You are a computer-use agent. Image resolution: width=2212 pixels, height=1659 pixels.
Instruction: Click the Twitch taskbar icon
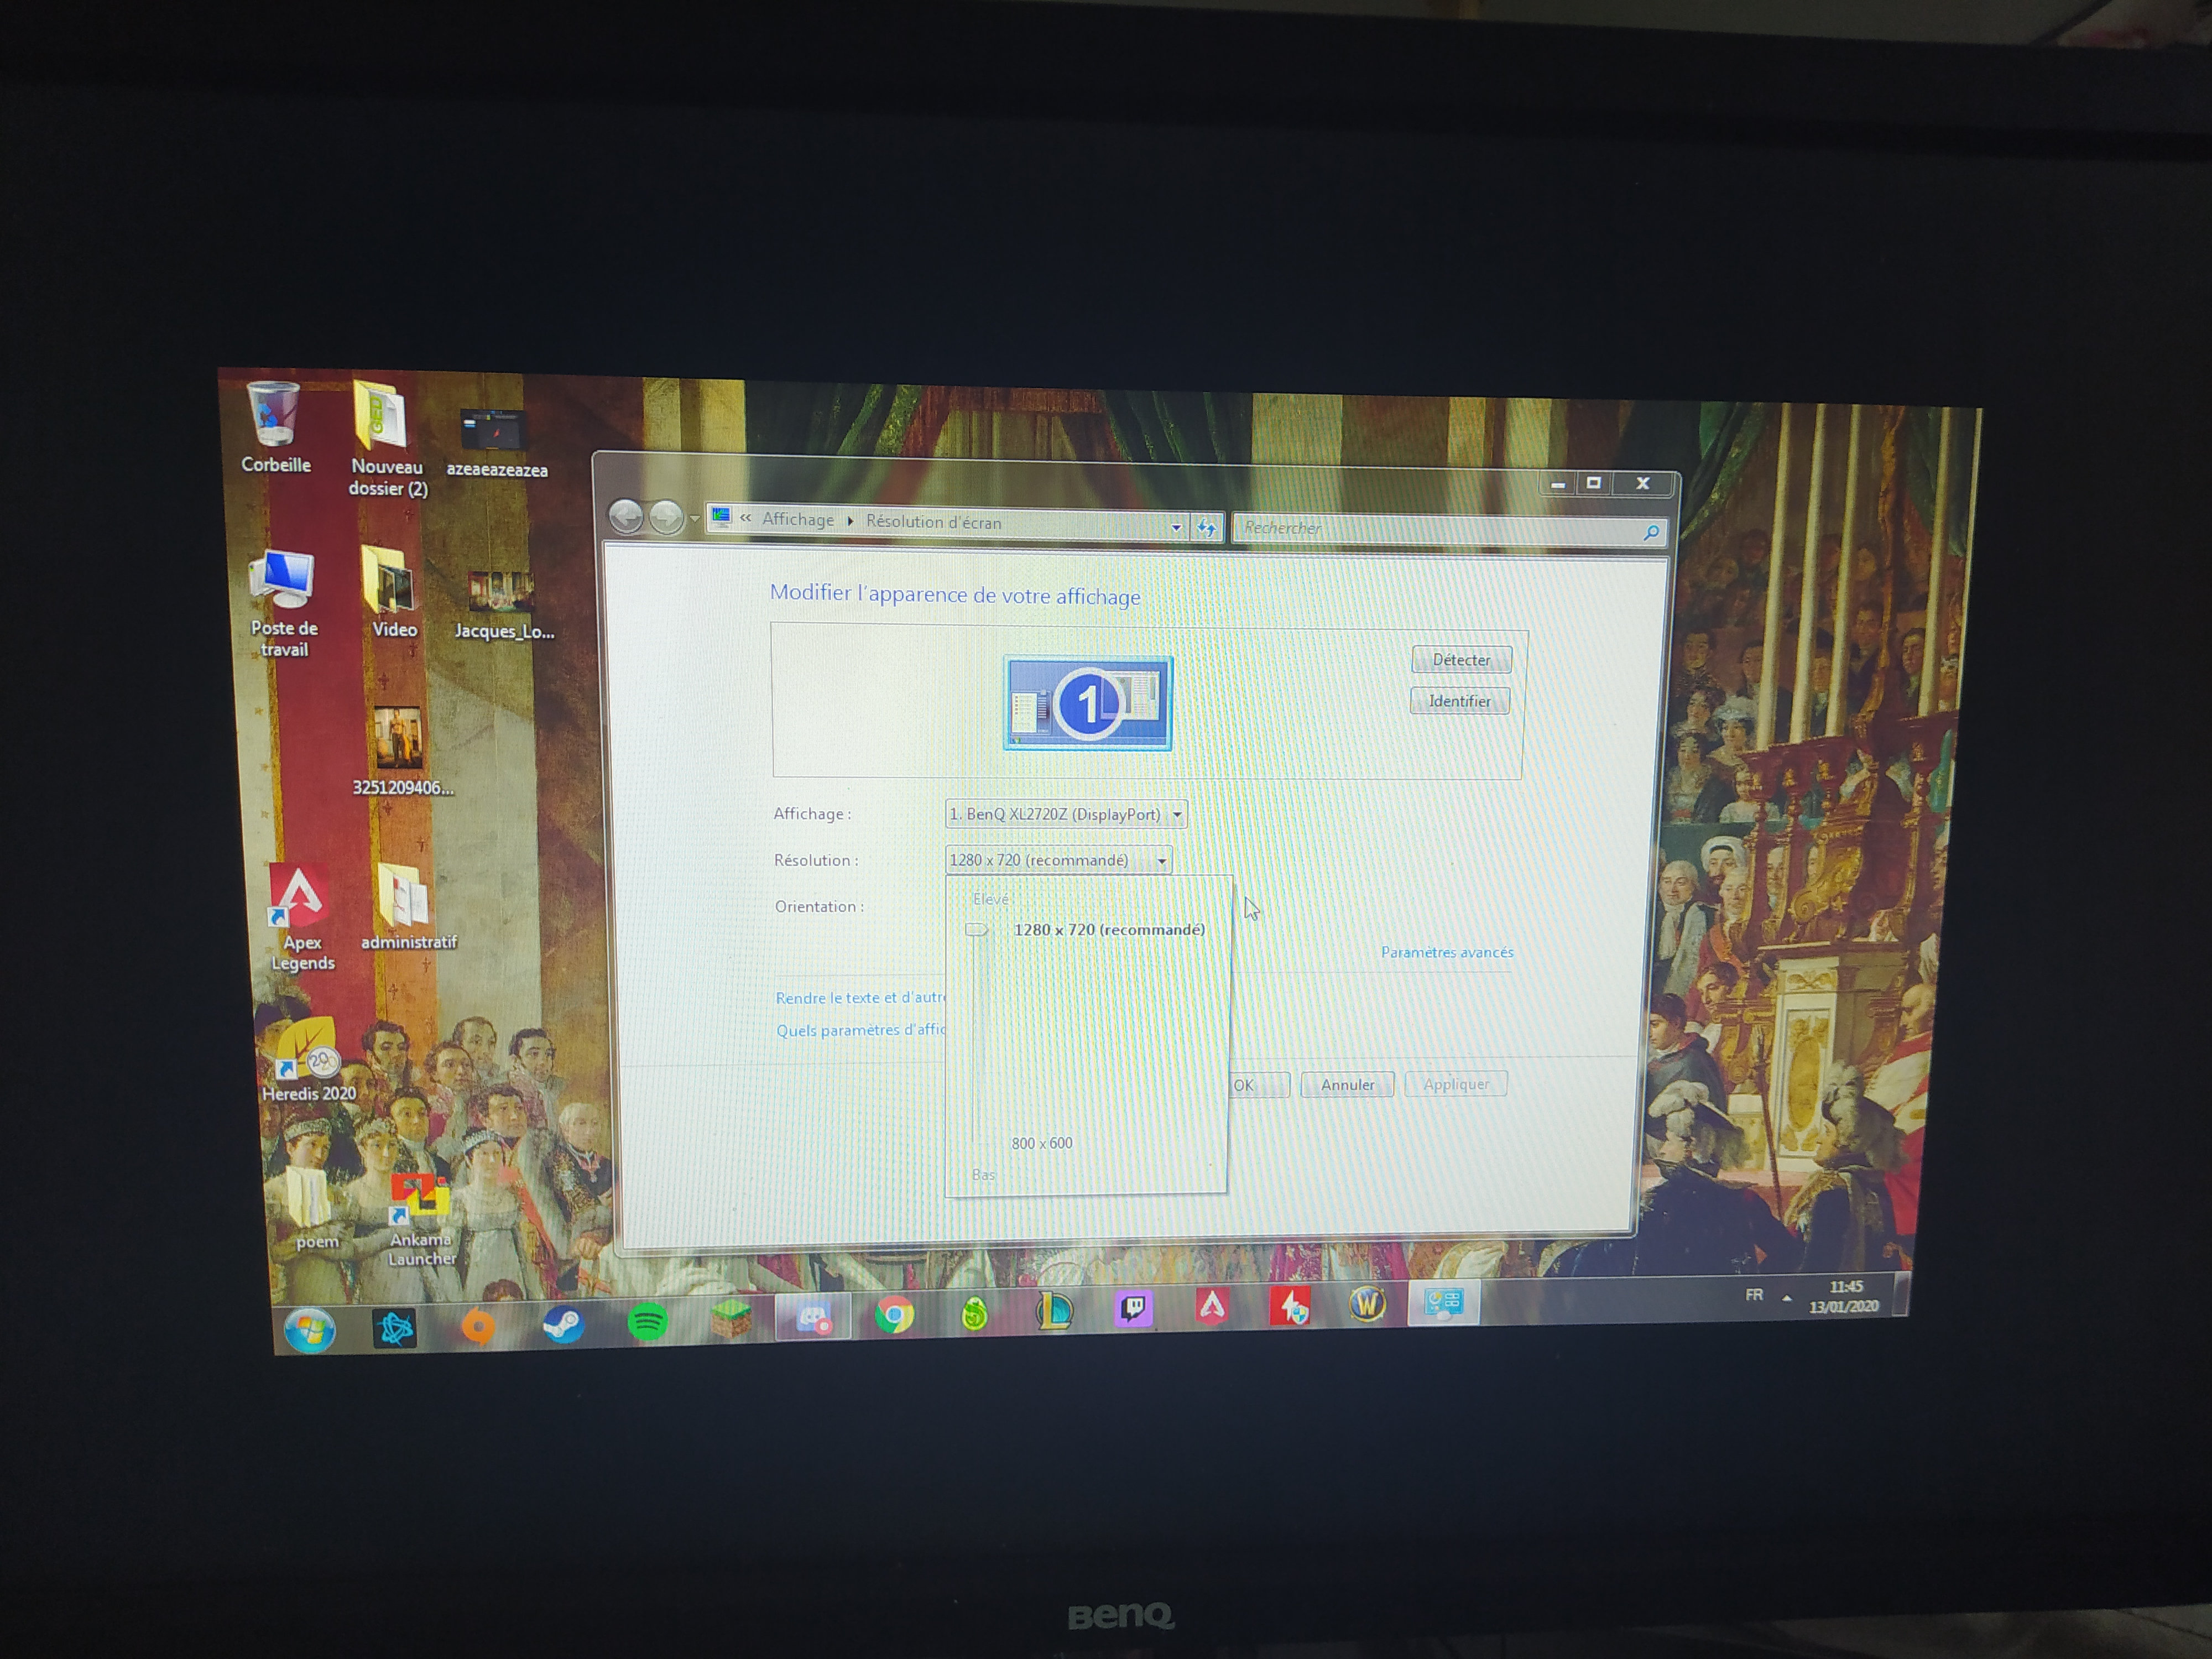(x=1134, y=1308)
